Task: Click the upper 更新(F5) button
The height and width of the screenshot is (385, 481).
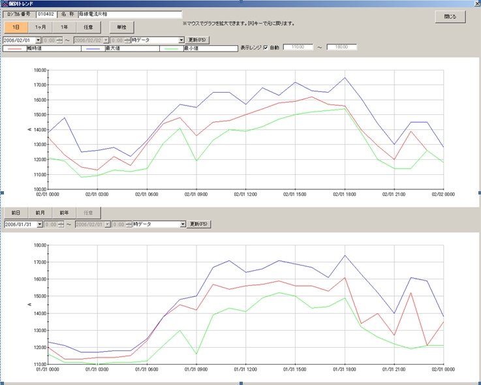Action: point(197,40)
